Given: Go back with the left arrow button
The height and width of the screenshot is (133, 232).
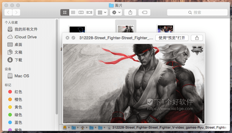Looking at the screenshot, I should click(x=8, y=12).
